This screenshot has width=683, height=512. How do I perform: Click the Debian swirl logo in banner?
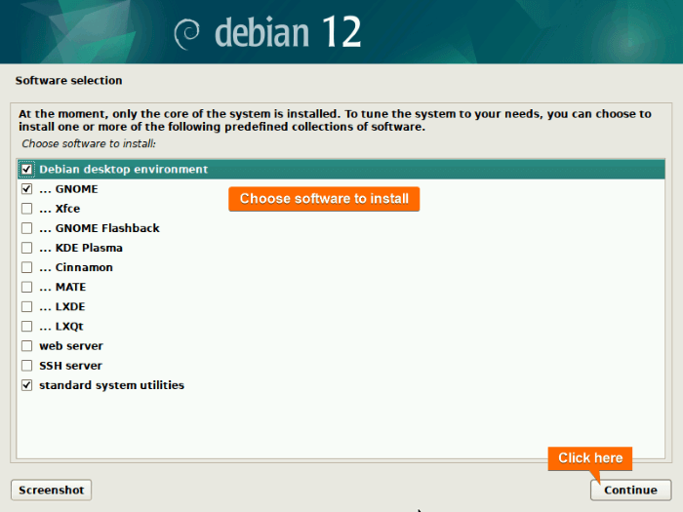click(x=186, y=34)
